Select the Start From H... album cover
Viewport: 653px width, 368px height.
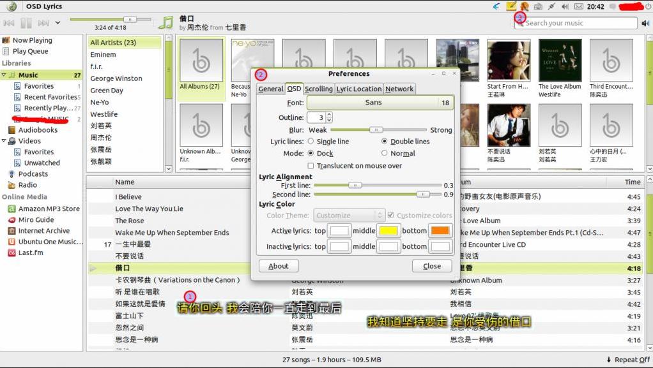click(509, 61)
